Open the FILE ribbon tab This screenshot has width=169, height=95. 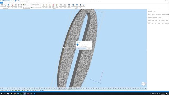[x=1, y=3]
